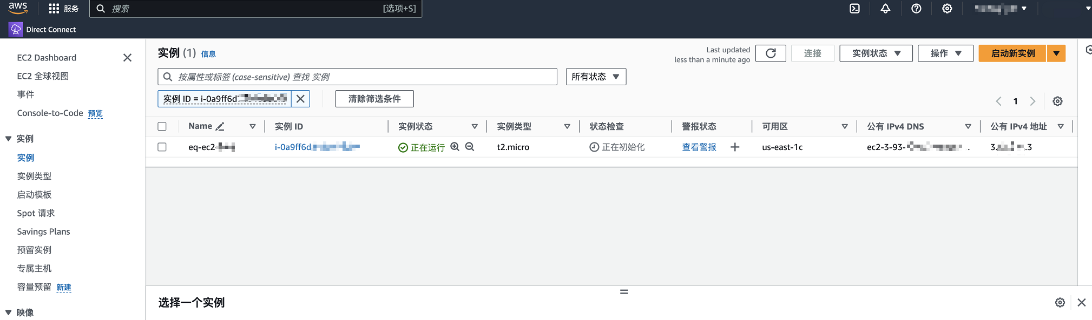Open Spot Requests in sidebar
Image resolution: width=1092 pixels, height=320 pixels.
pos(36,213)
